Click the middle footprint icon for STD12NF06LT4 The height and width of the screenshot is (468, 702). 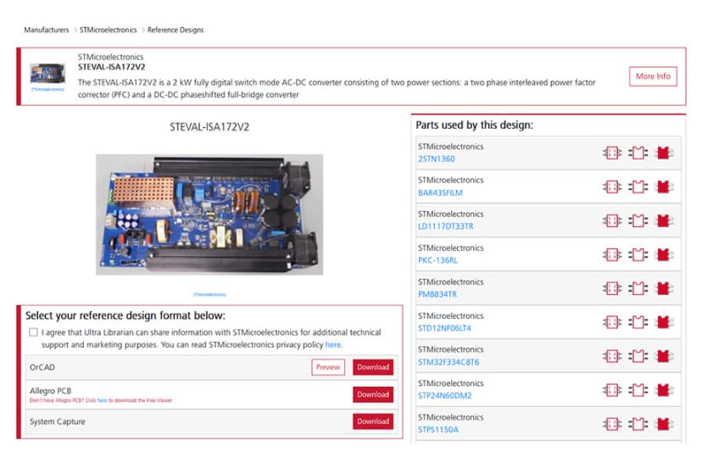click(638, 322)
